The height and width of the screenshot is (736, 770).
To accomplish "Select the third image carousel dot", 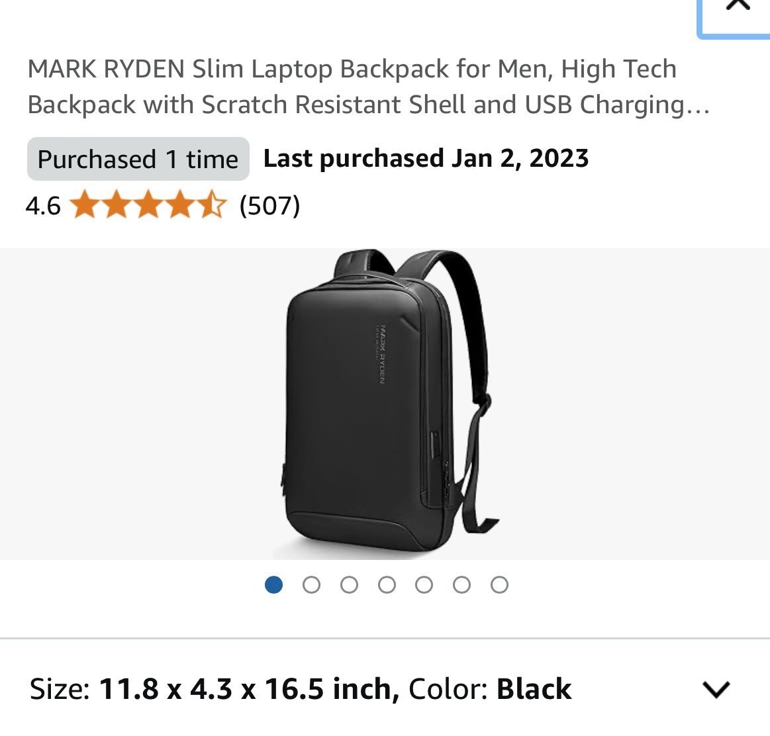I will (x=349, y=584).
